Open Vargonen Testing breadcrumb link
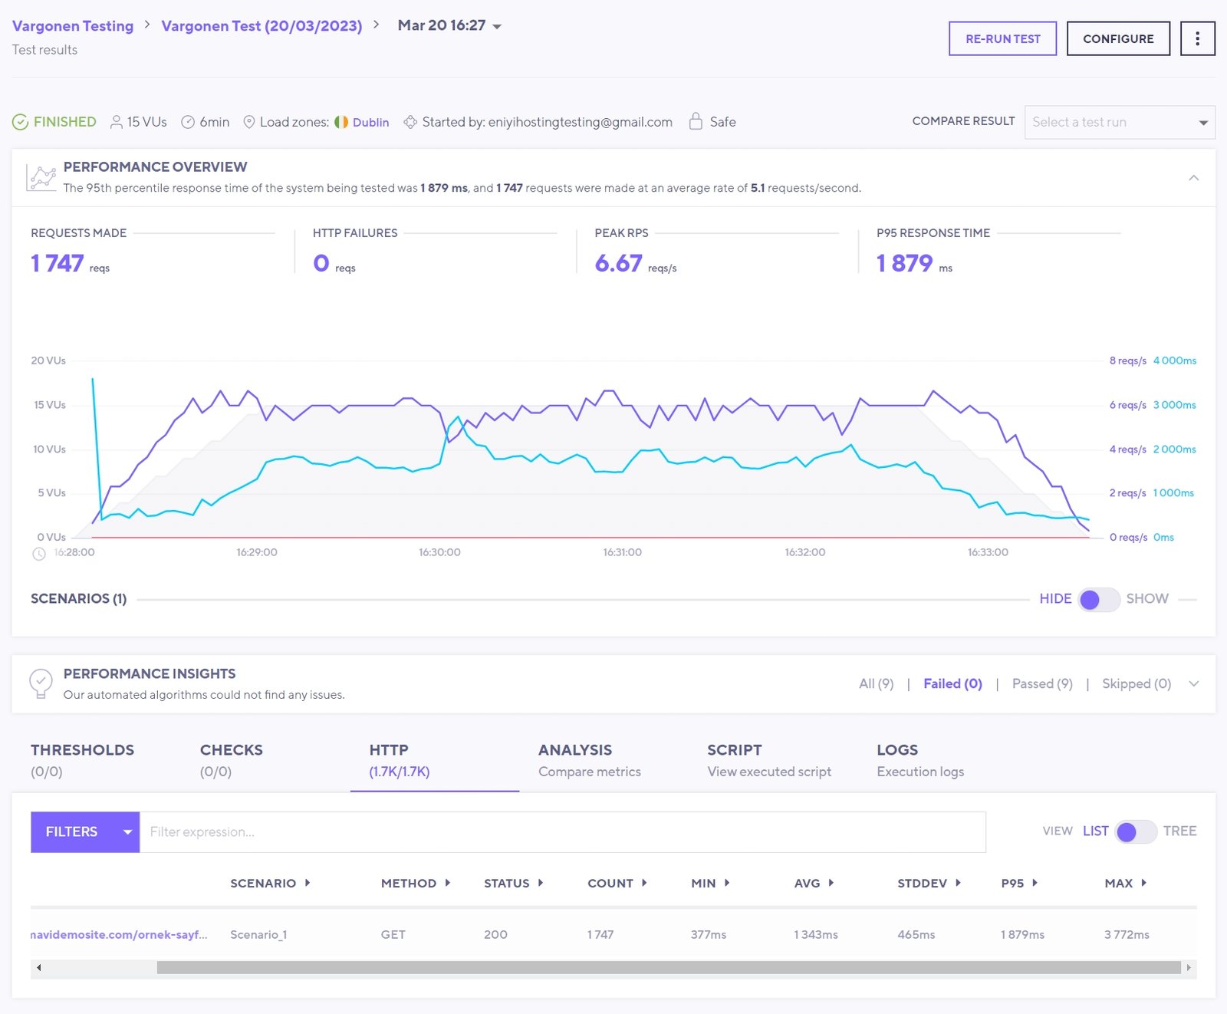This screenshot has width=1227, height=1014. click(73, 25)
